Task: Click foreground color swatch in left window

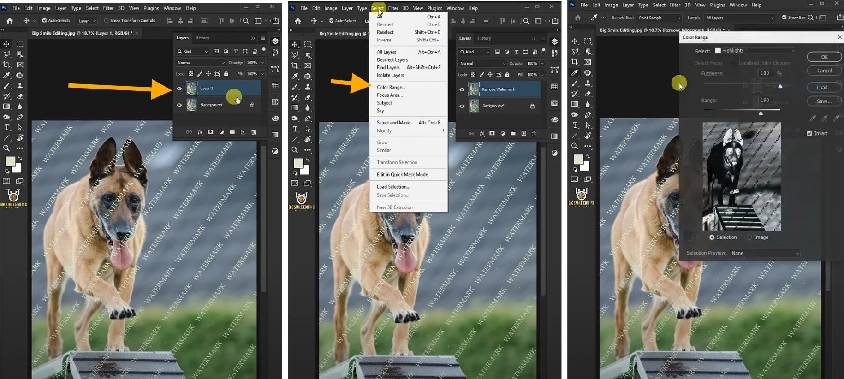Action: pos(10,162)
